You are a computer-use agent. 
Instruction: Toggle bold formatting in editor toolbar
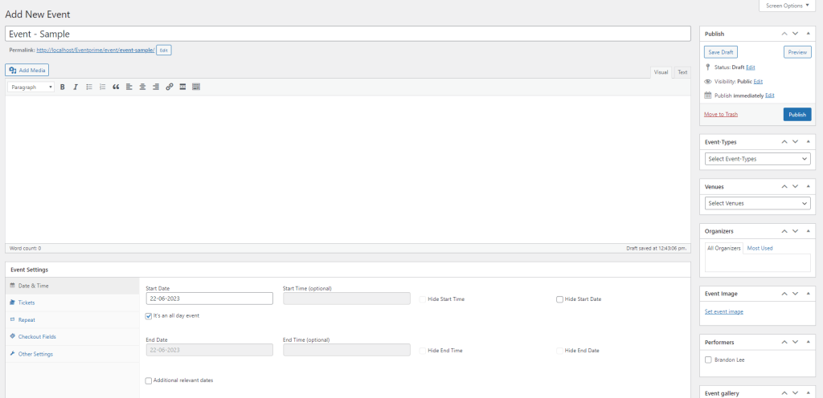[x=63, y=87]
